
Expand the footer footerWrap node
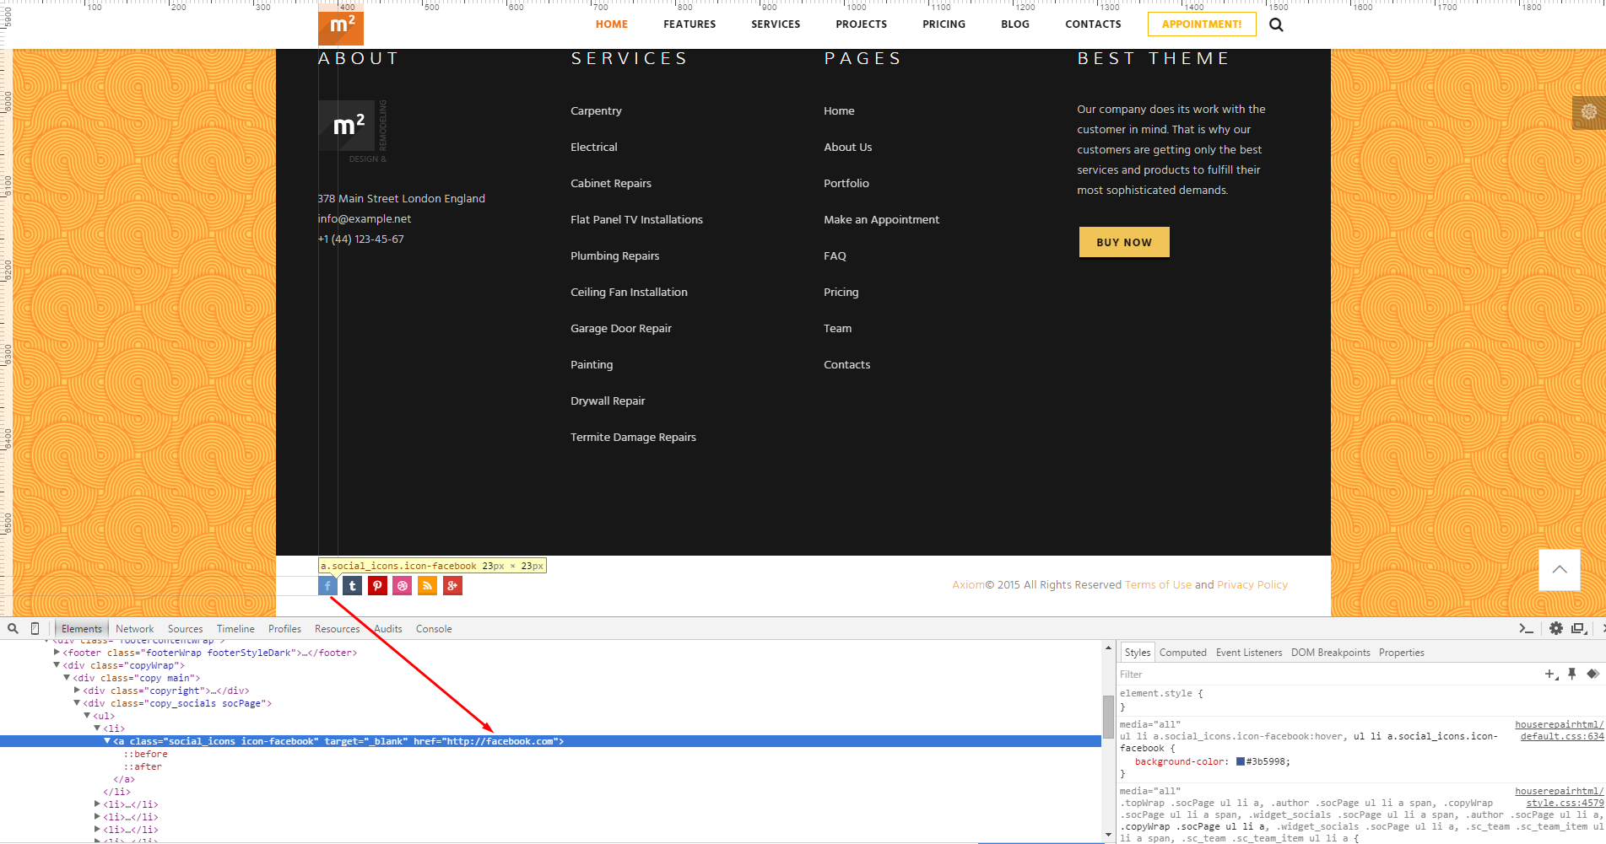tap(57, 653)
